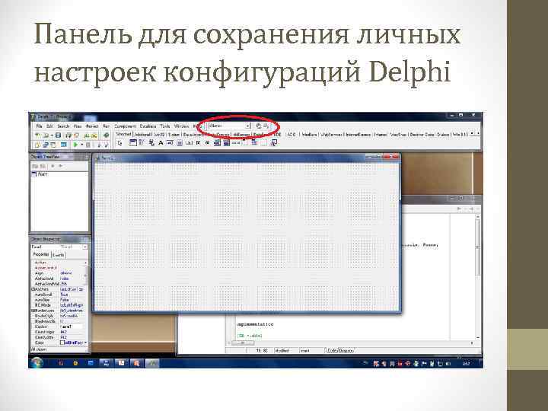Open the Tools menu
The image size is (548, 411).
(x=165, y=126)
